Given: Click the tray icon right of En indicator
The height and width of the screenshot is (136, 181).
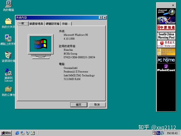Looking at the screenshot, I should click(162, 133).
